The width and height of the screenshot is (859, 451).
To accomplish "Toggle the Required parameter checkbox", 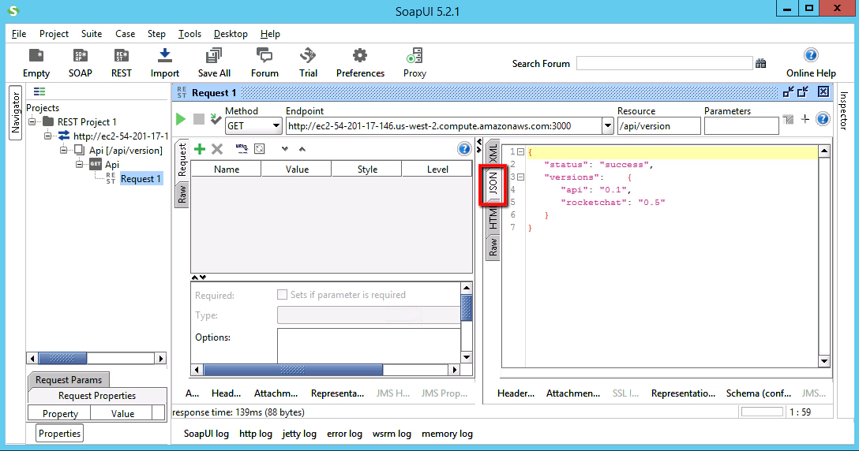I will pos(282,294).
